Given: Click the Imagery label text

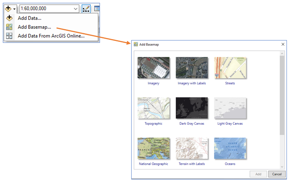Looking at the screenshot, I should (154, 83).
